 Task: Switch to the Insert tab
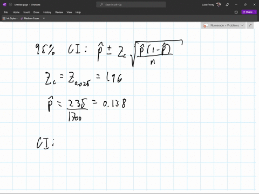[26, 12]
